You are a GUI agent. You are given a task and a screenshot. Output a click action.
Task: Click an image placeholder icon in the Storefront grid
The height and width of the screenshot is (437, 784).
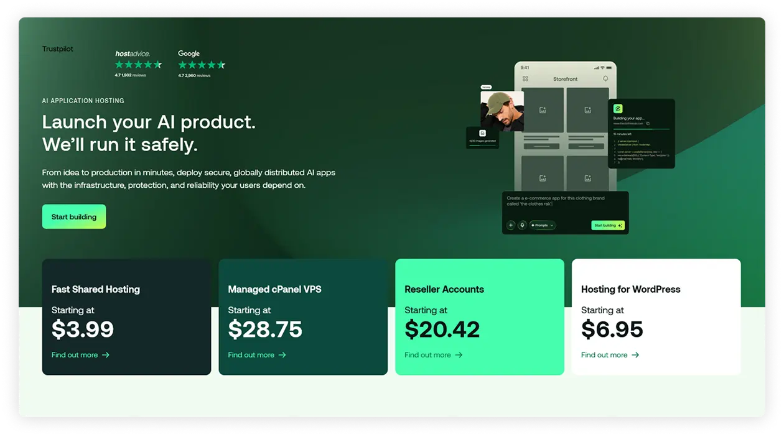(x=543, y=109)
